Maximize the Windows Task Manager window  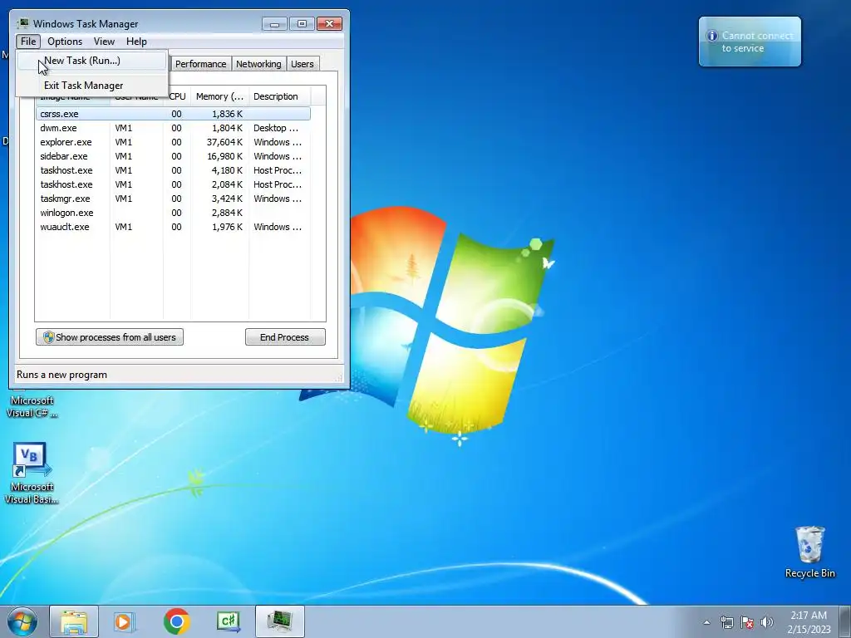(x=302, y=24)
